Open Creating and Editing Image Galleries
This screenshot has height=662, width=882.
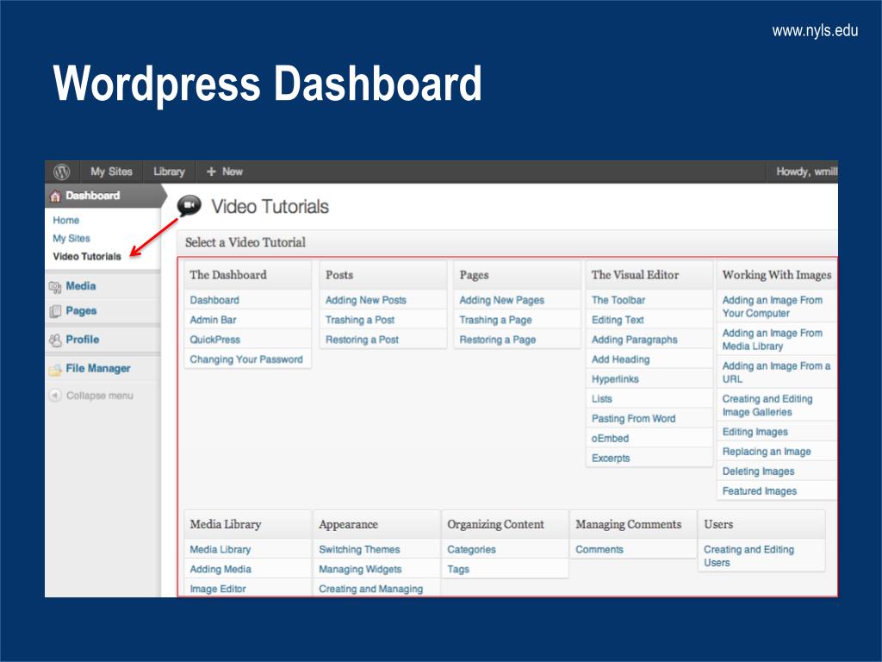(767, 405)
